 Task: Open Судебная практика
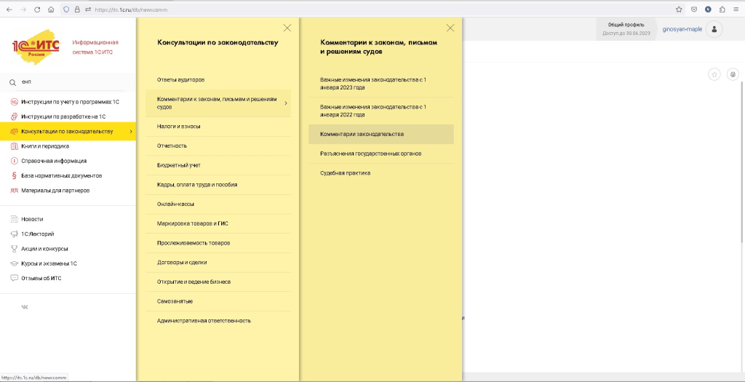pos(381,173)
